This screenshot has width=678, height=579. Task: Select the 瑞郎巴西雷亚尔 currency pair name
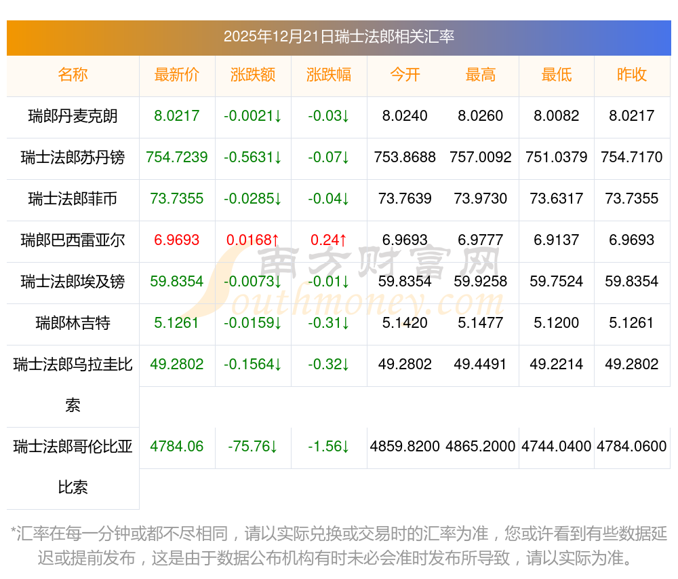click(x=73, y=240)
